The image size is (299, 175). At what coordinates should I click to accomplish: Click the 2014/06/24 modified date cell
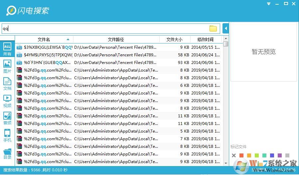pos(206,55)
